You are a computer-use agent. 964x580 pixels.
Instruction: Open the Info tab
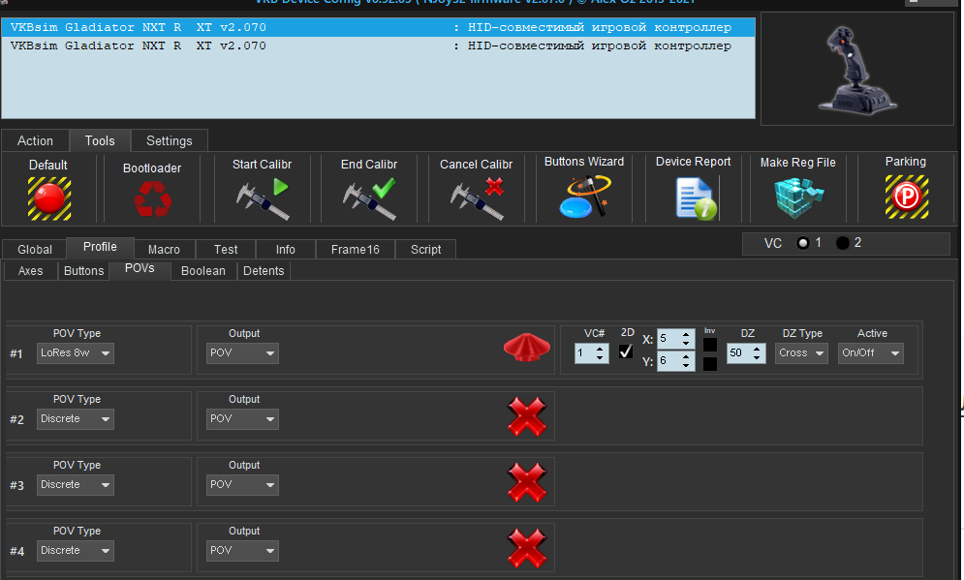pyautogui.click(x=285, y=250)
